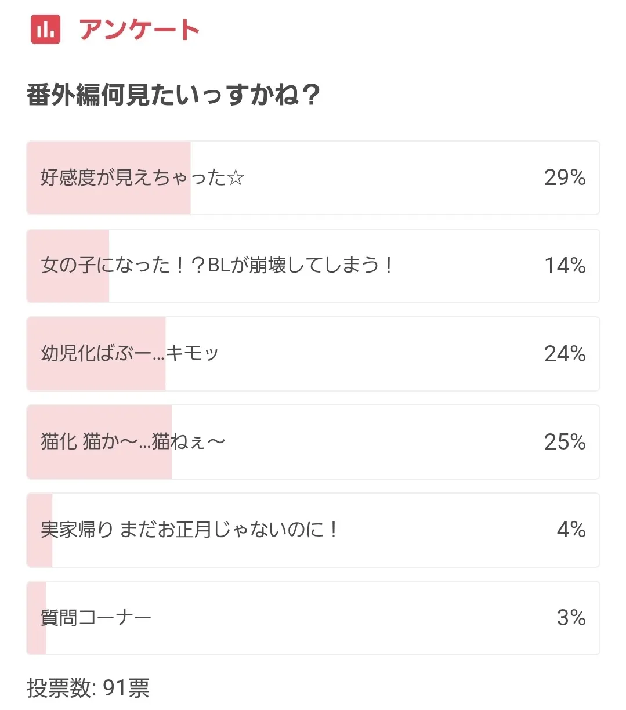
Task: Choose the 女の子になった！？BLが崩壊してしまう！ option
Action: [x=216, y=266]
